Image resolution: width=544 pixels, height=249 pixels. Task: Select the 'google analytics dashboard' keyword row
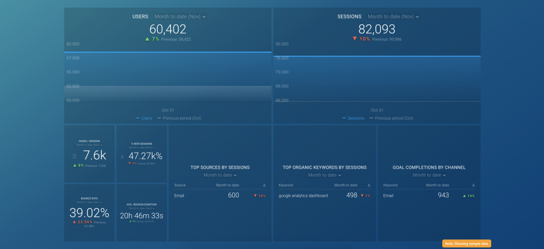coord(303,196)
